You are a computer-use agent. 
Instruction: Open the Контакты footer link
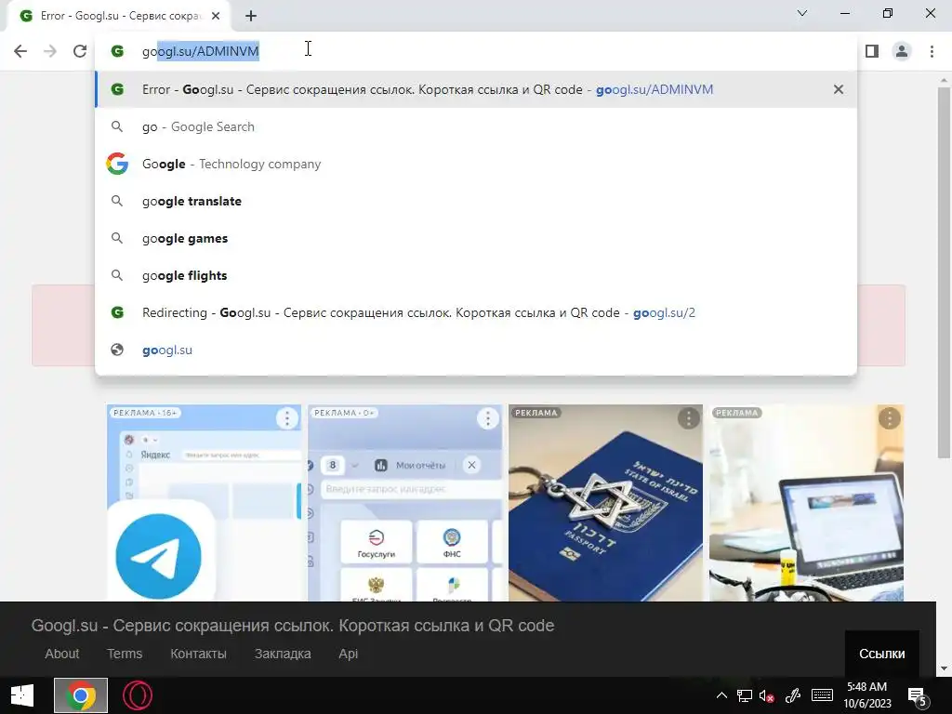click(x=199, y=654)
